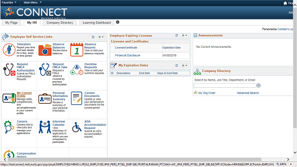Image resolution: width=297 pixels, height=167 pixels.
Task: Switch to the Learning Dashboard tab
Action: pyautogui.click(x=97, y=23)
